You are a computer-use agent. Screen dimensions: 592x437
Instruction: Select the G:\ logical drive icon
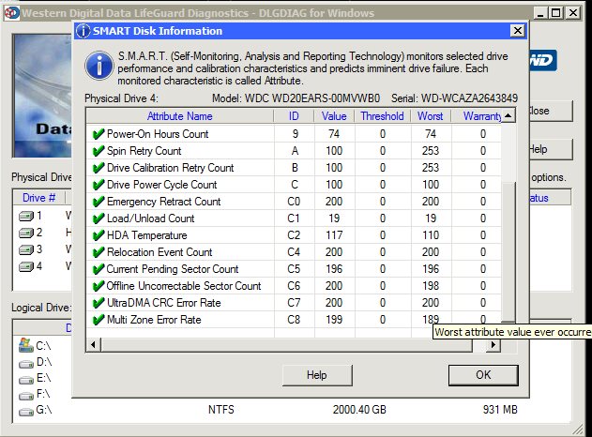click(26, 412)
